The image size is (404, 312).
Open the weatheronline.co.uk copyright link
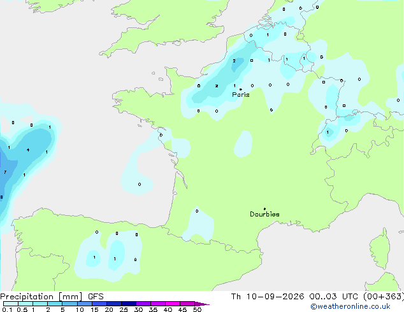click(x=350, y=306)
